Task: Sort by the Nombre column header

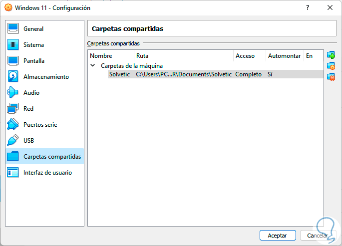Action: point(101,56)
